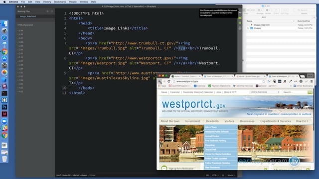Click the Finder Share toolbar icon

[x=276, y=10]
